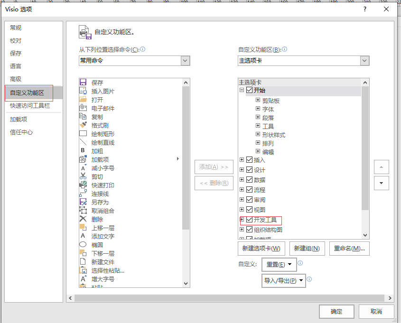This screenshot has width=401, height=323.
Task: Select the 新建文件 new file icon
Action: (83, 262)
